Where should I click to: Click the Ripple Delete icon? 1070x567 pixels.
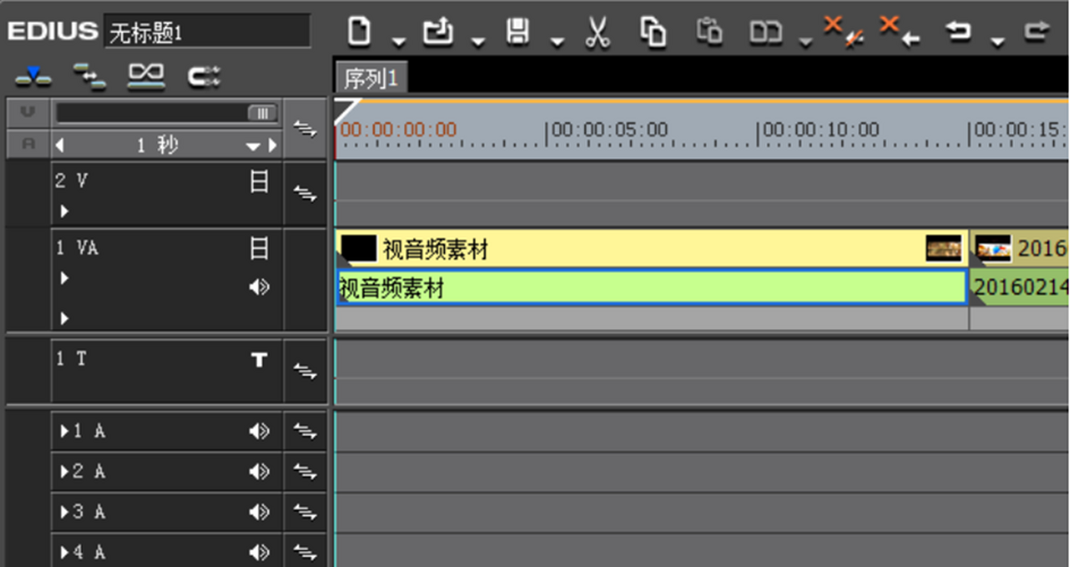[x=887, y=31]
